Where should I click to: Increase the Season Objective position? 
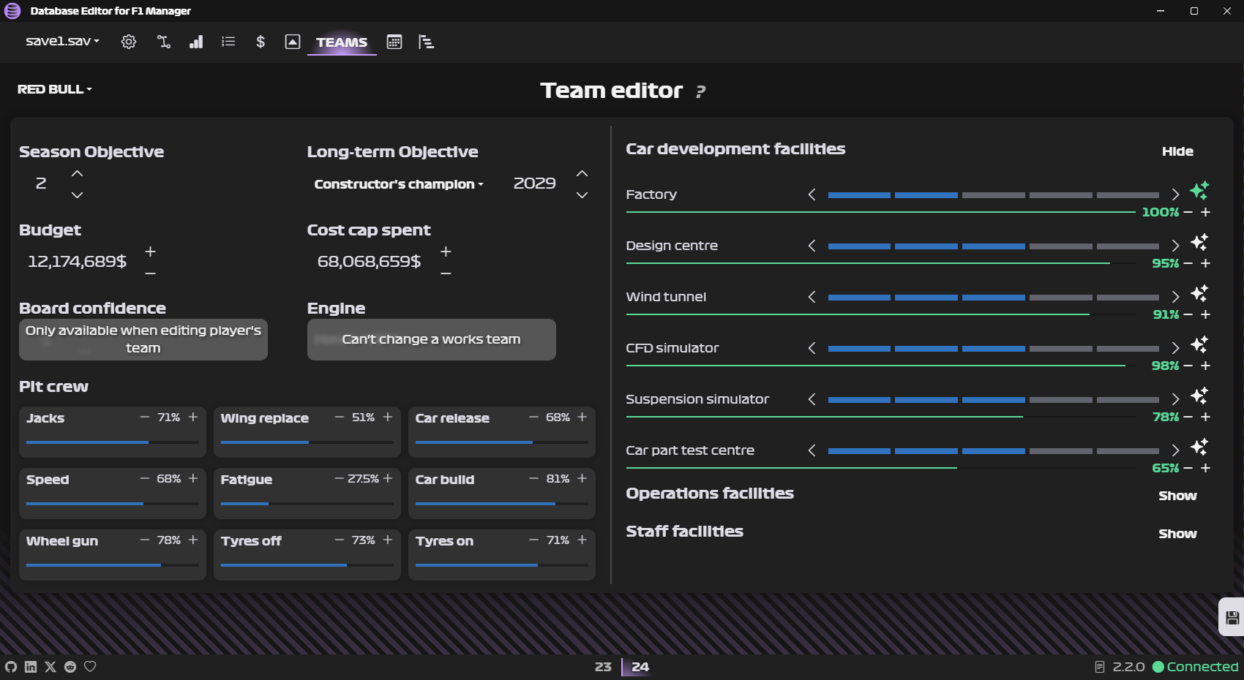pyautogui.click(x=77, y=174)
